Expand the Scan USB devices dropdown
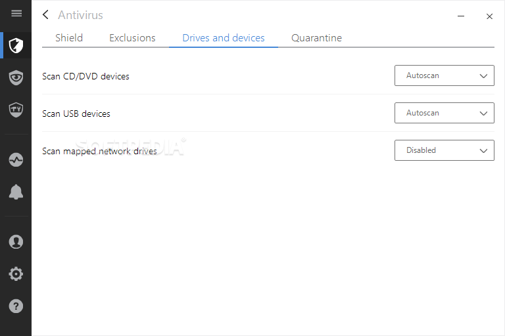The image size is (505, 336). coord(444,113)
